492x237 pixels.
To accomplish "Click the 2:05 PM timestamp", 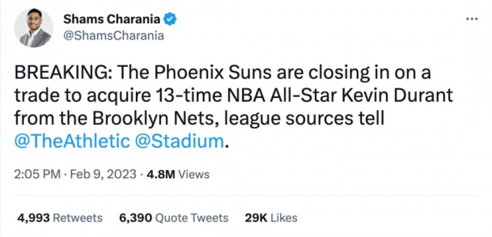I will click(x=37, y=174).
